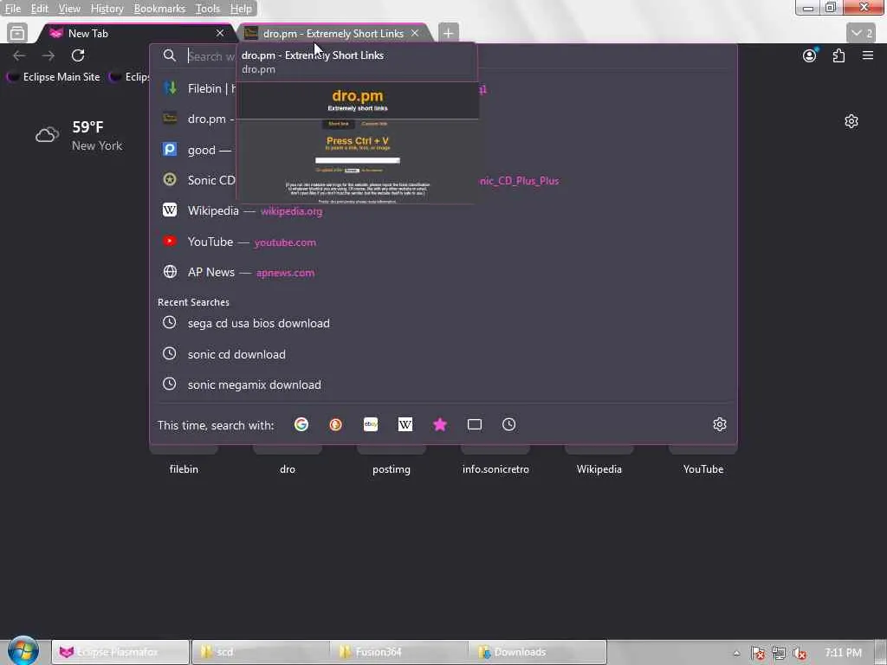The image size is (887, 665).
Task: Close the New Tab tab
Action: 220,34
